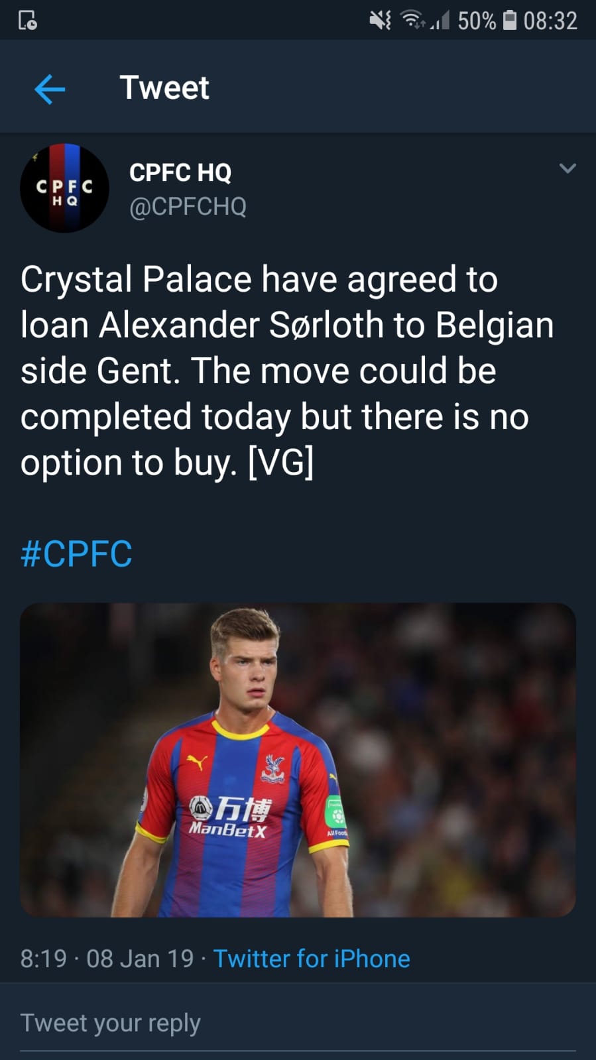Open the CPFC HQ profile avatar

pos(64,188)
